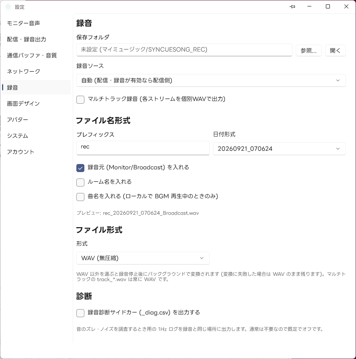Focus the 保存フォルダ path field
The image size is (356, 359).
184,50
